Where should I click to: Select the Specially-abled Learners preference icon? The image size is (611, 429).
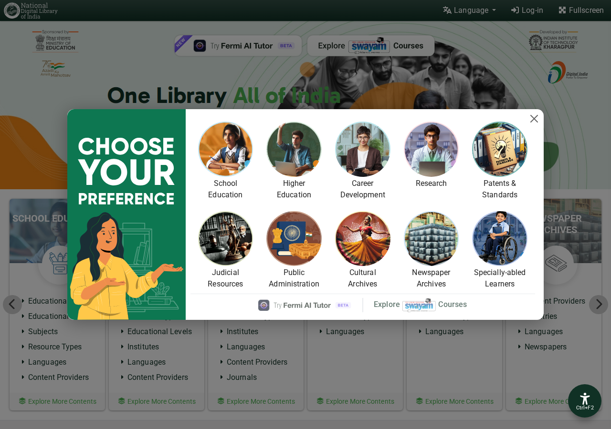pos(500,238)
